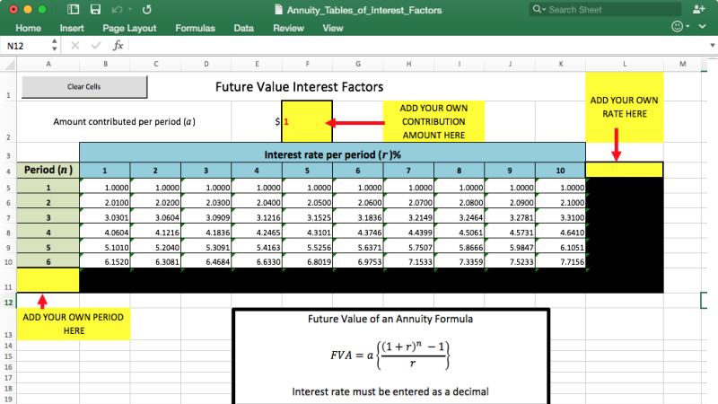This screenshot has width=718, height=404.
Task: Expand the formula bar dropdown arrow
Action: coord(712,46)
